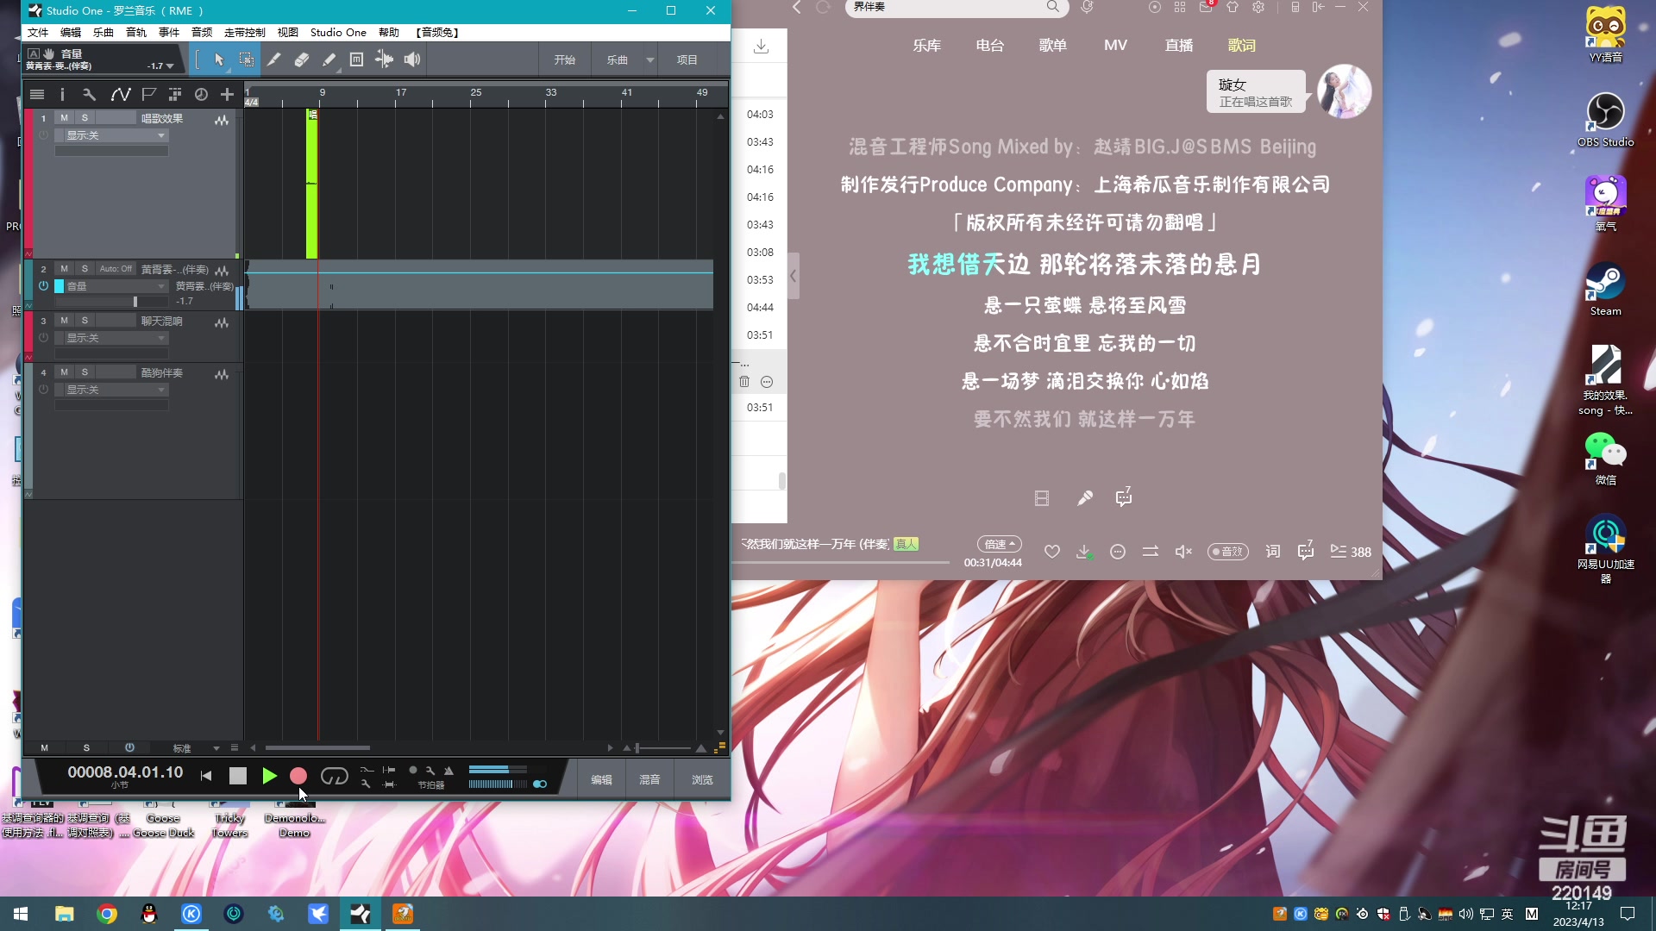1656x931 pixels.
Task: Add tracks with the plus icon
Action: (x=227, y=95)
